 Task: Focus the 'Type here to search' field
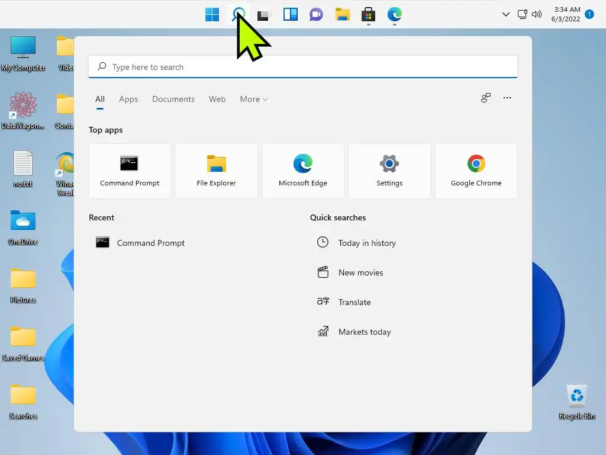point(303,66)
